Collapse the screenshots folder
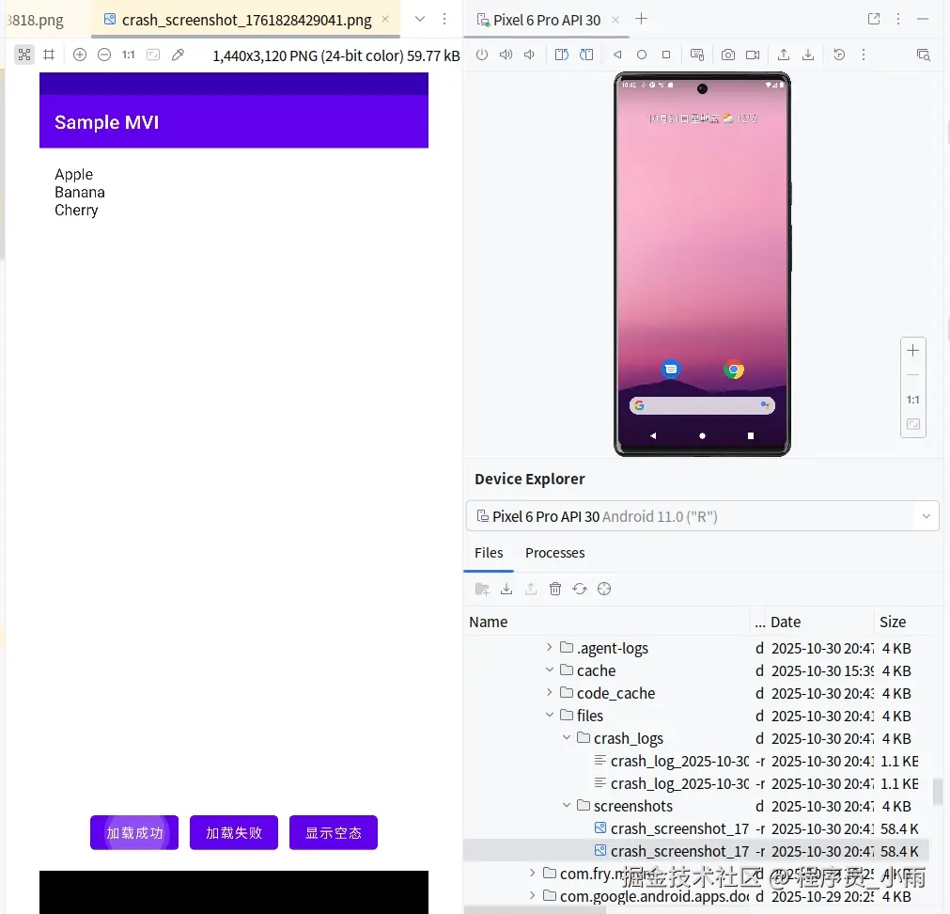 click(x=566, y=806)
